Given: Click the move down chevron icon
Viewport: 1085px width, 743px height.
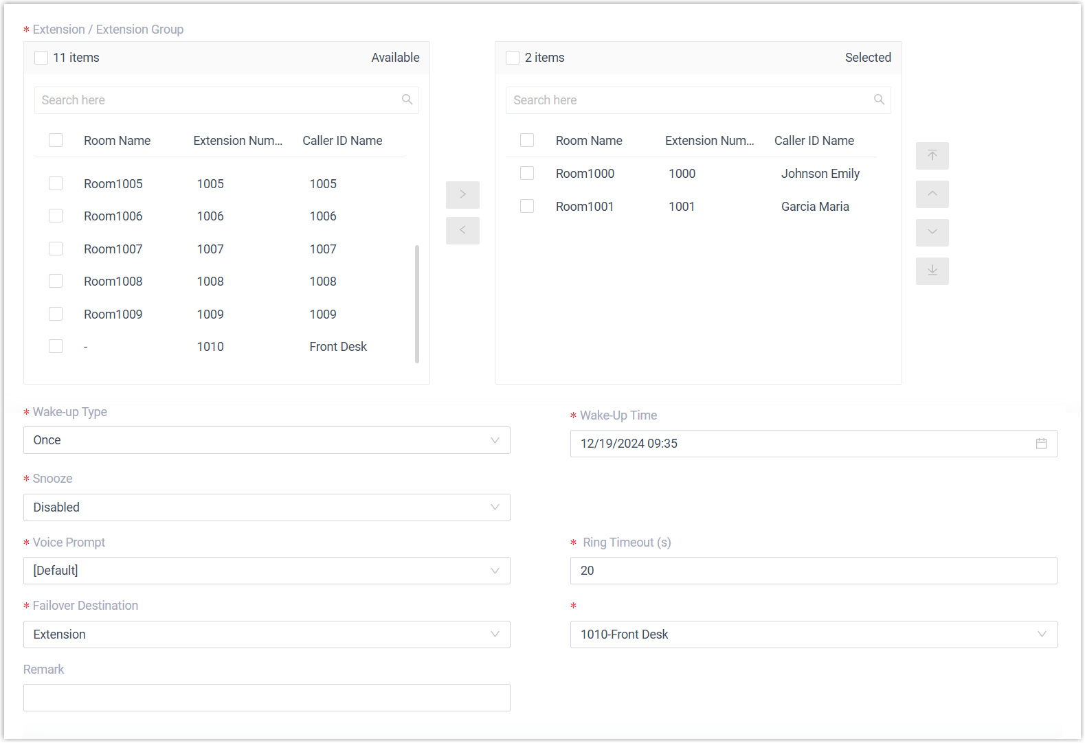Looking at the screenshot, I should (x=932, y=233).
